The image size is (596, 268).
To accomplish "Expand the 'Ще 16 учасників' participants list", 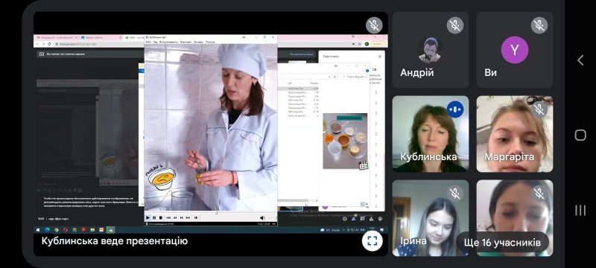I will (502, 242).
